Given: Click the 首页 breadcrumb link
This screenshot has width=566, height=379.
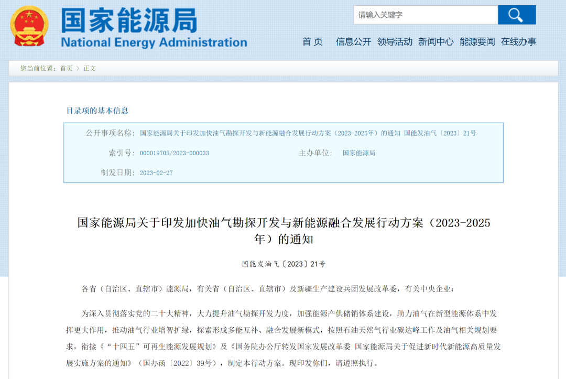Looking at the screenshot, I should (x=68, y=69).
